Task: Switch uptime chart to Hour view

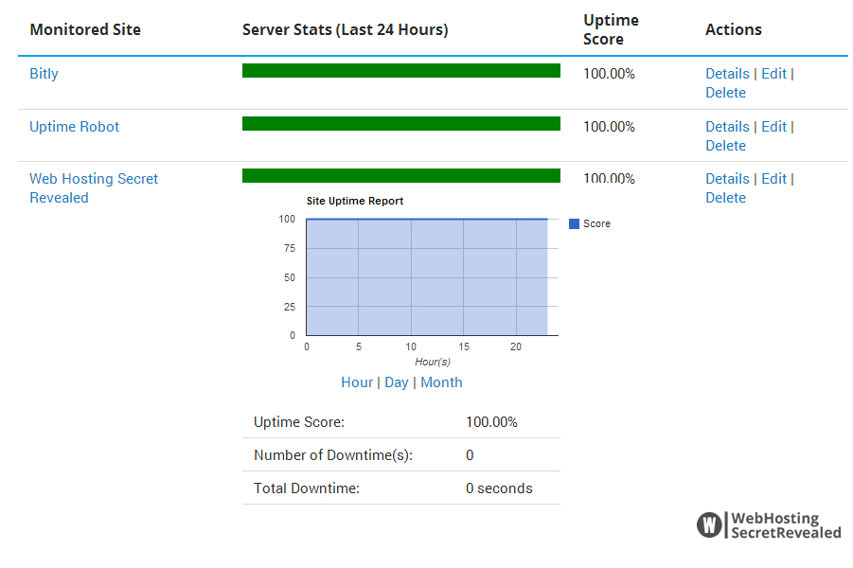Action: 357,382
